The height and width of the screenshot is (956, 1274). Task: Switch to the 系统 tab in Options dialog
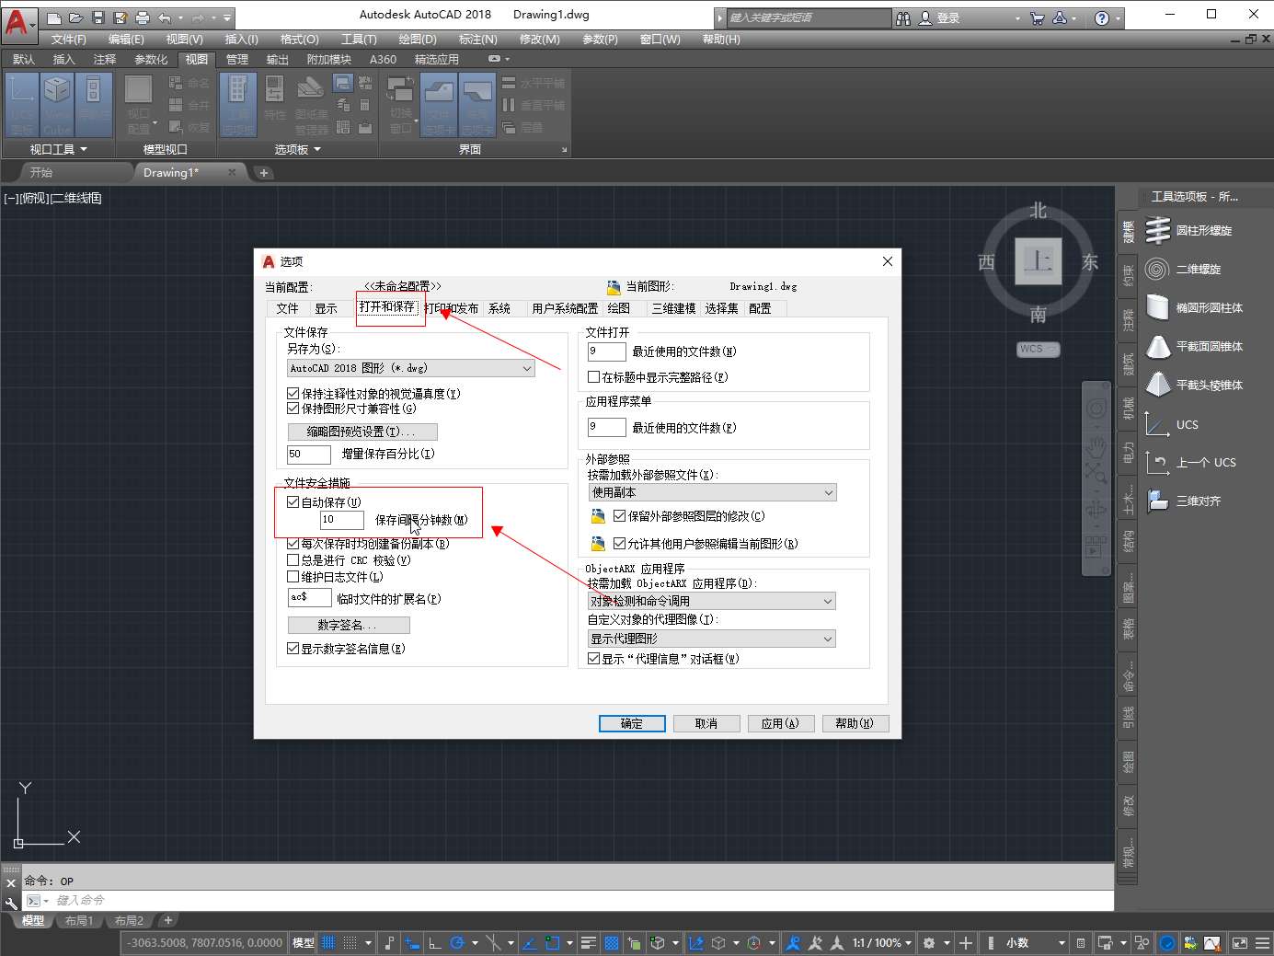(499, 308)
